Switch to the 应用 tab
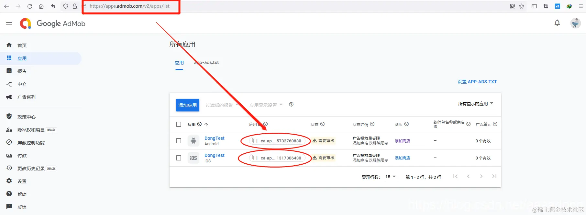The width and height of the screenshot is (586, 215). pos(179,63)
